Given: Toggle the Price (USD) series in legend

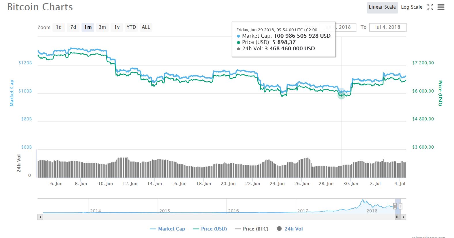Looking at the screenshot, I should tap(210, 229).
